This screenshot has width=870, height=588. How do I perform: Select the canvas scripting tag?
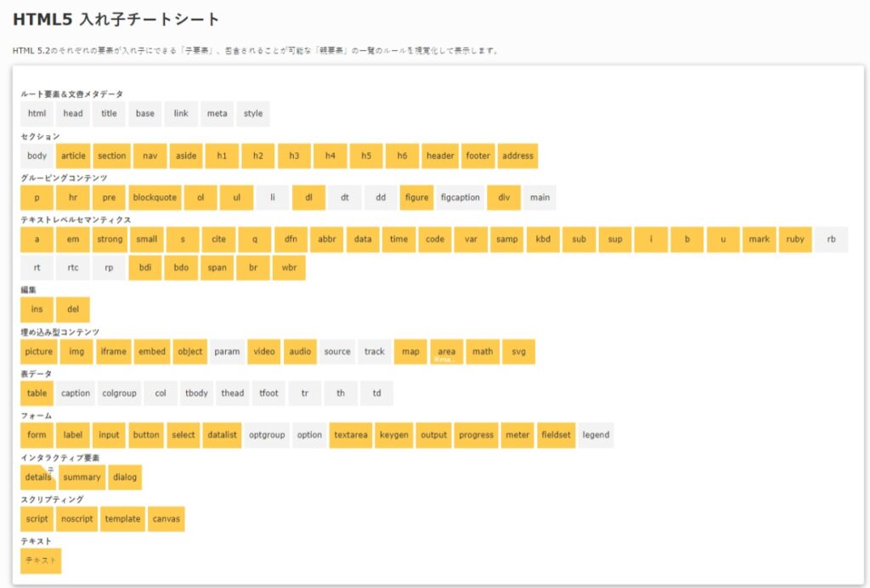167,518
